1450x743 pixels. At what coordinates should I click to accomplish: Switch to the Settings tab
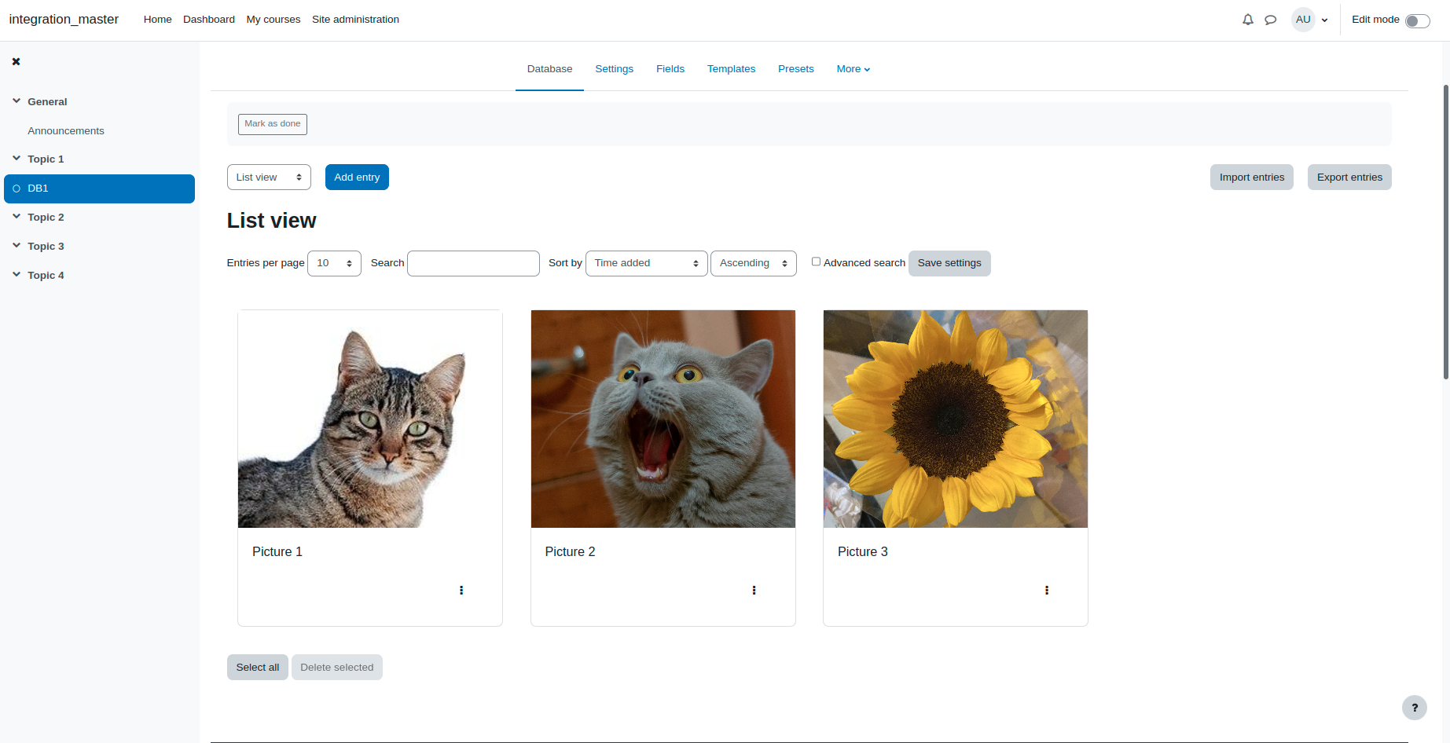point(614,69)
